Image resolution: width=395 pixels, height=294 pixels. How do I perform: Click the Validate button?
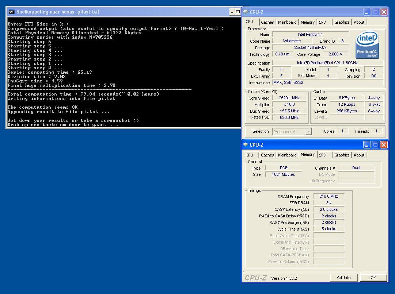click(x=343, y=277)
